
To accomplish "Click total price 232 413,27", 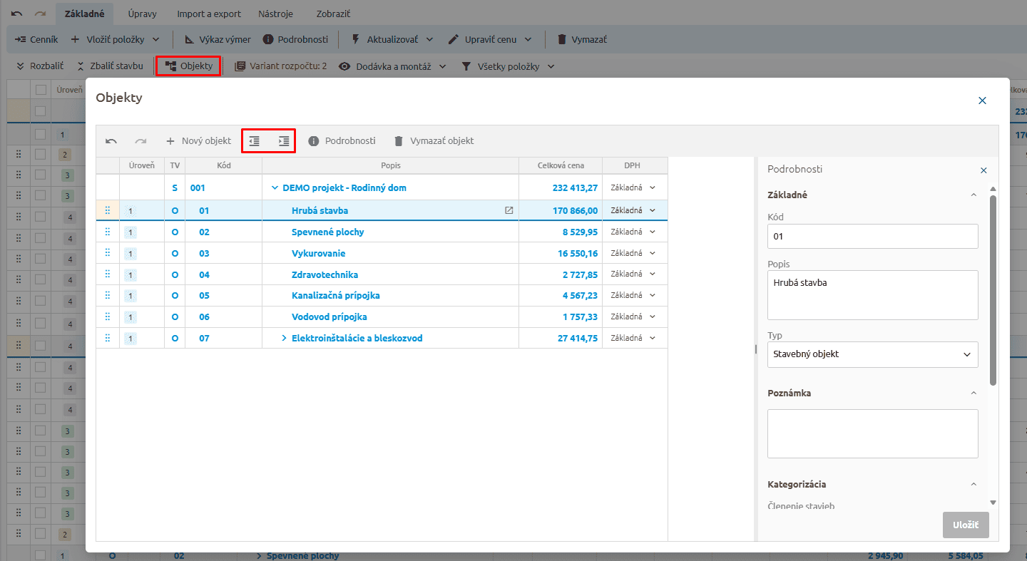I will point(575,188).
